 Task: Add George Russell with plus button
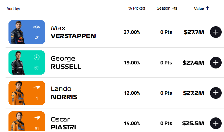[216, 62]
